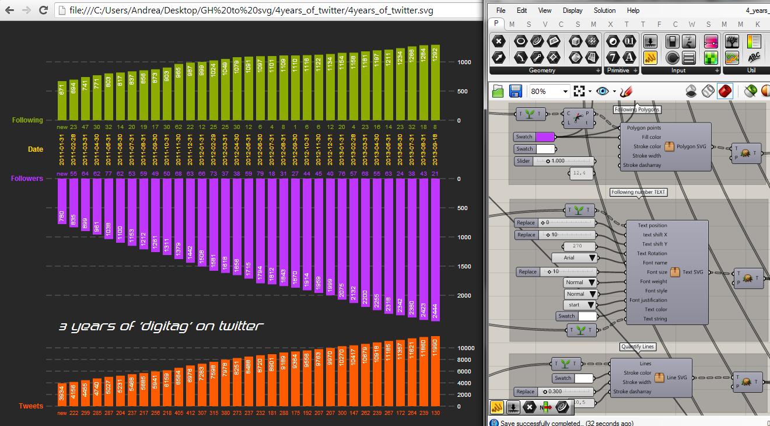Add a Gradient input (pink icon)
This screenshot has height=426, width=770.
tap(710, 41)
